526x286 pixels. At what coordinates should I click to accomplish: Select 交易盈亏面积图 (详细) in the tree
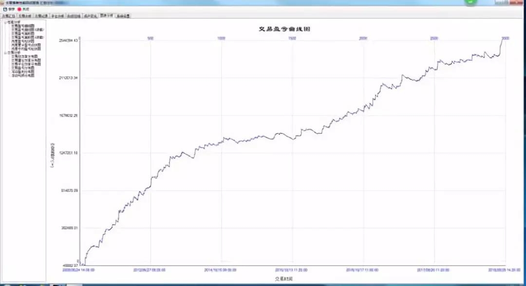click(x=27, y=37)
